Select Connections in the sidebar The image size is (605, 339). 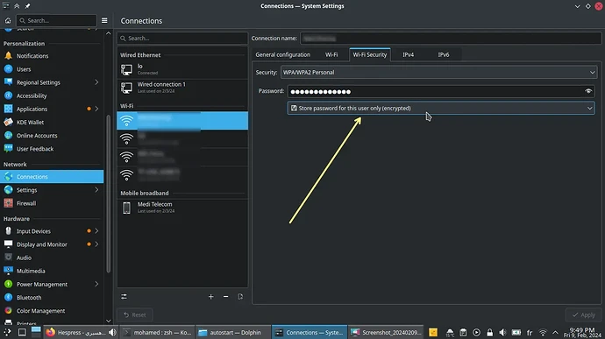click(x=52, y=177)
